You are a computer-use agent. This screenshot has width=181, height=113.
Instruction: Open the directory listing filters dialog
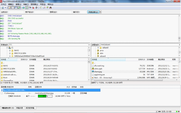(41, 8)
